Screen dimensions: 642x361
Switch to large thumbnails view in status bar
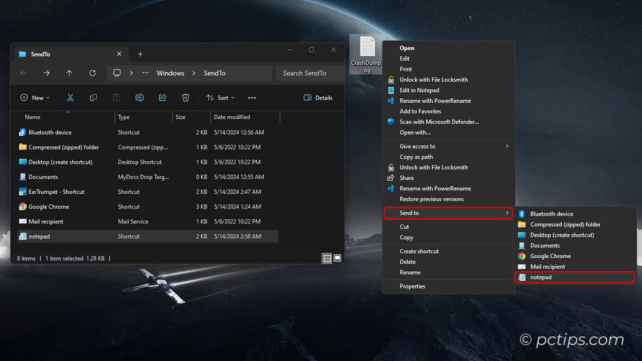[x=338, y=258]
